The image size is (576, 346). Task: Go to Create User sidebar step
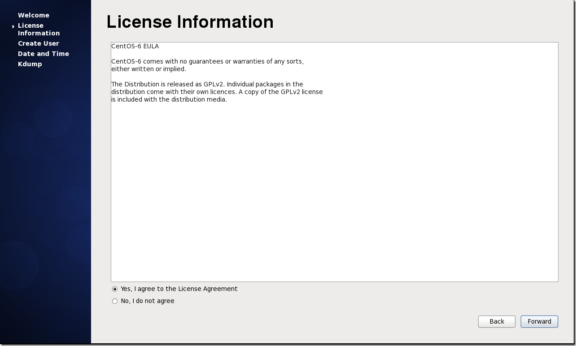click(x=39, y=43)
